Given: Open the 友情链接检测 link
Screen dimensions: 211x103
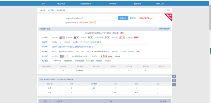Looking at the screenshot, I should (68, 61).
